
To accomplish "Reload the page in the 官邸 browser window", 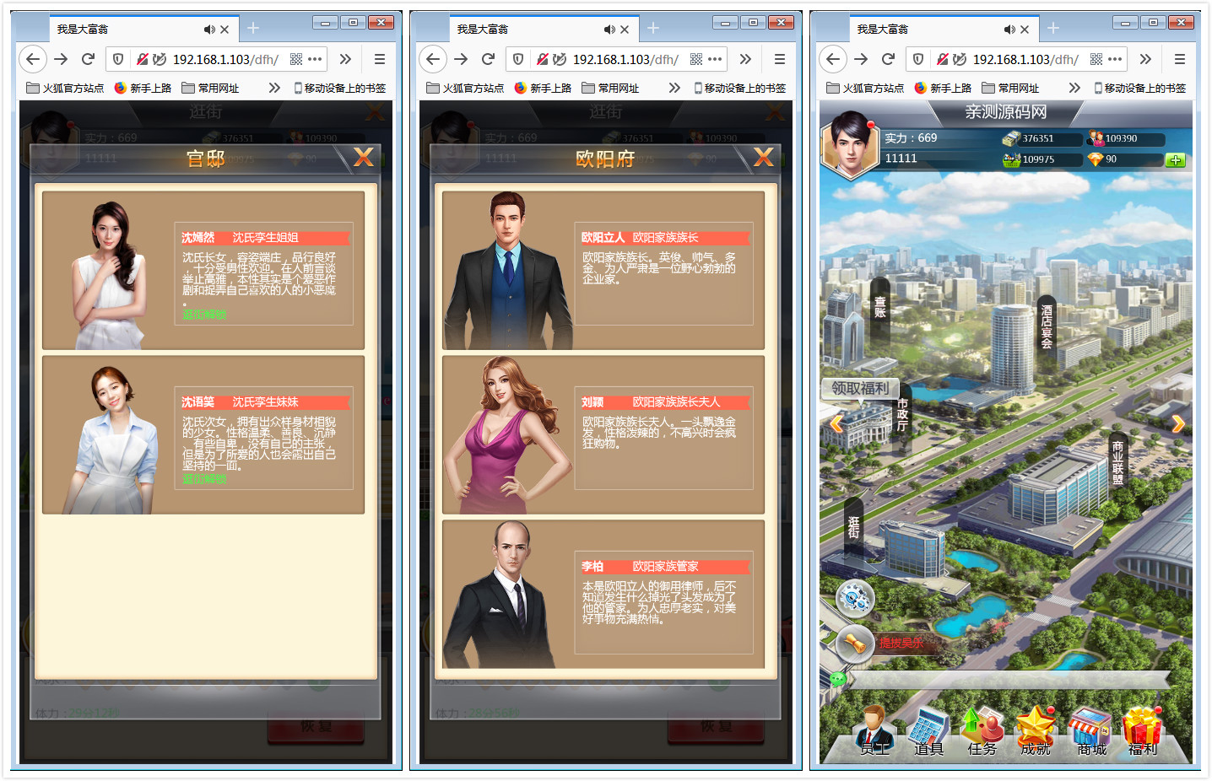I will tap(88, 59).
